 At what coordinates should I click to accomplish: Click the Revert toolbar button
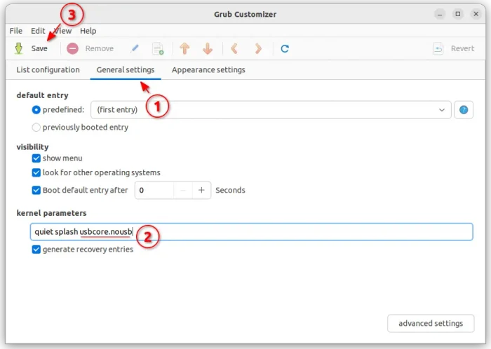point(453,49)
